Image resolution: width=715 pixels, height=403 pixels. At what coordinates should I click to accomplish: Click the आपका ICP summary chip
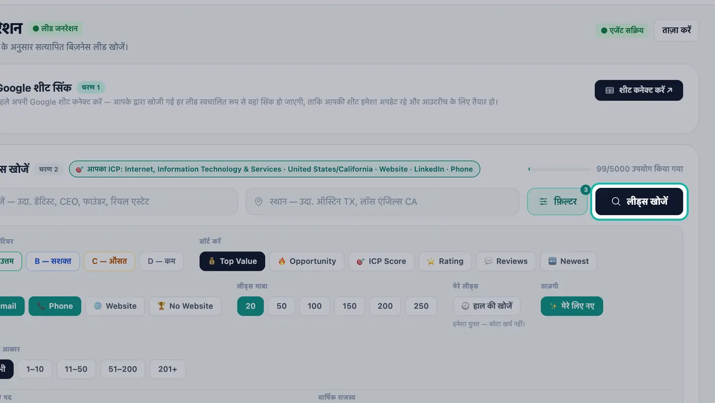(x=274, y=169)
